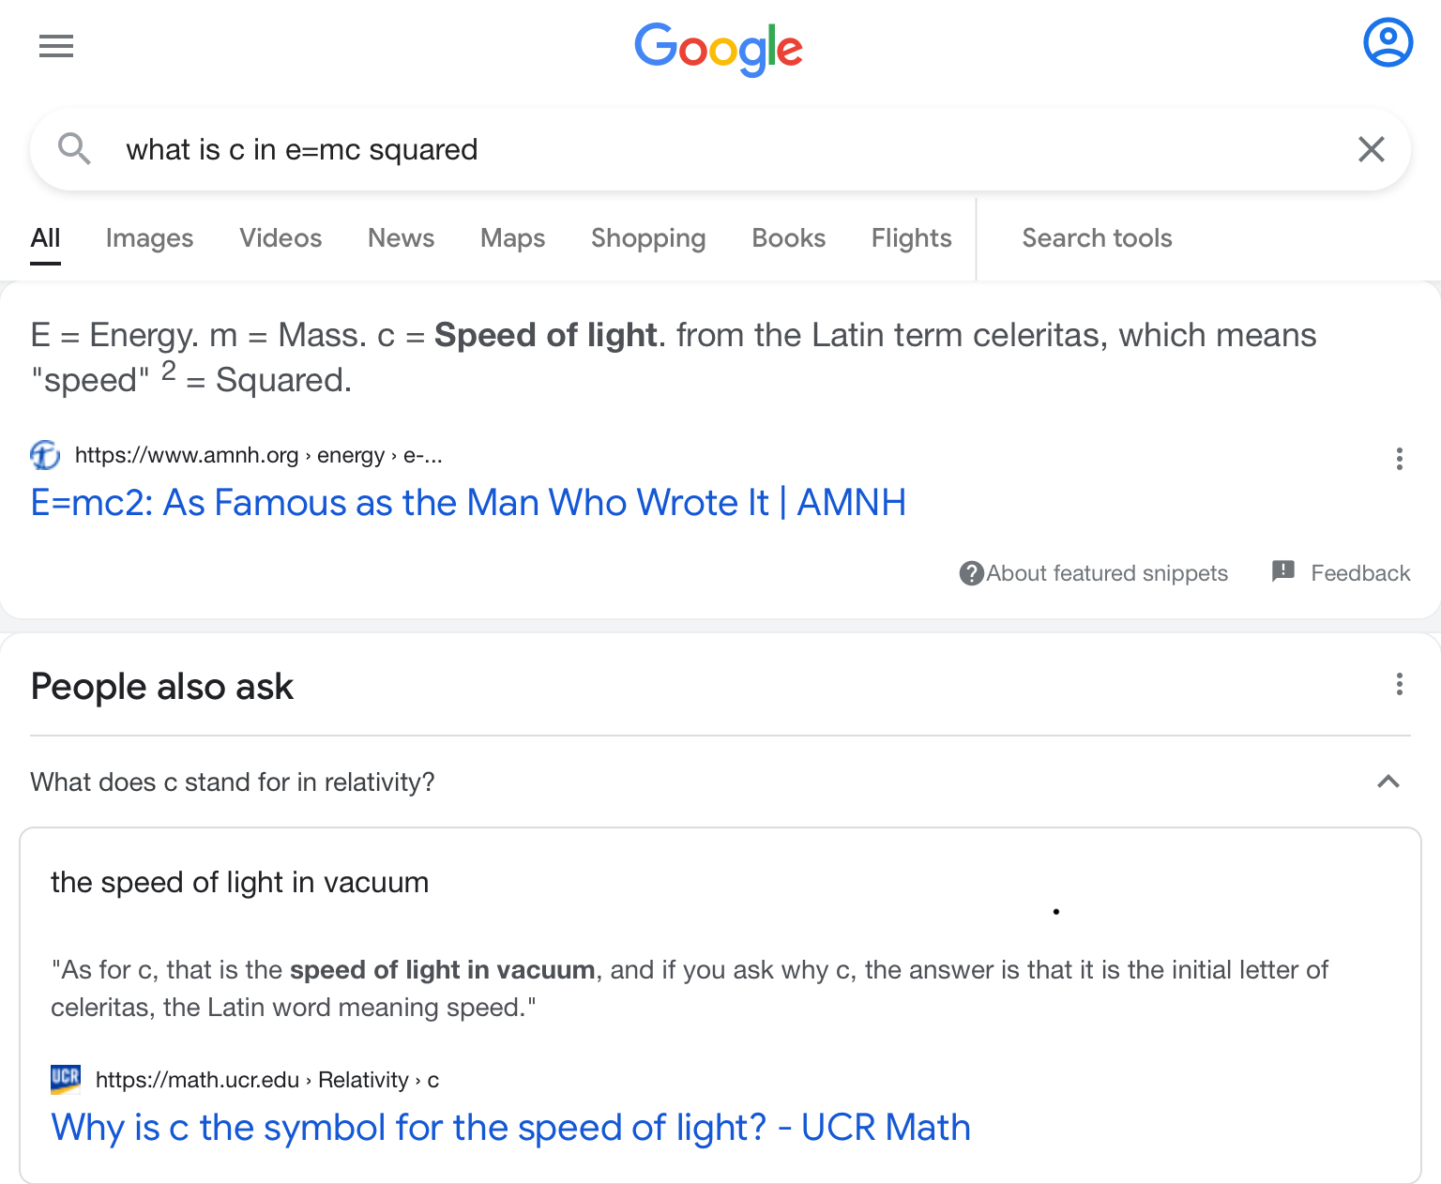Image resolution: width=1441 pixels, height=1184 pixels.
Task: Clear the search query with X
Action: [x=1372, y=149]
